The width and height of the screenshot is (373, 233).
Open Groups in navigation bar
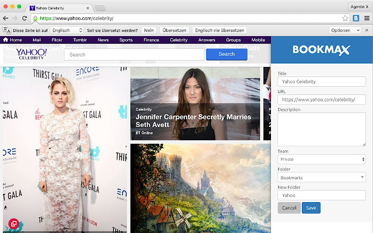[233, 40]
